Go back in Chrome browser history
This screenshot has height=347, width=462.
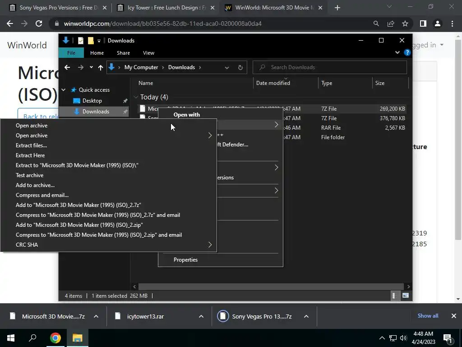10,23
